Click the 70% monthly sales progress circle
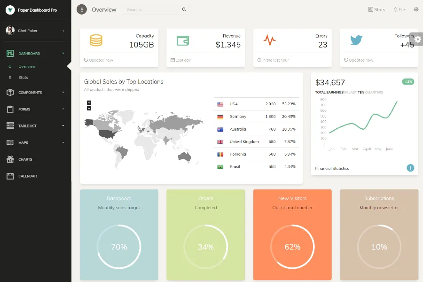 coord(119,247)
